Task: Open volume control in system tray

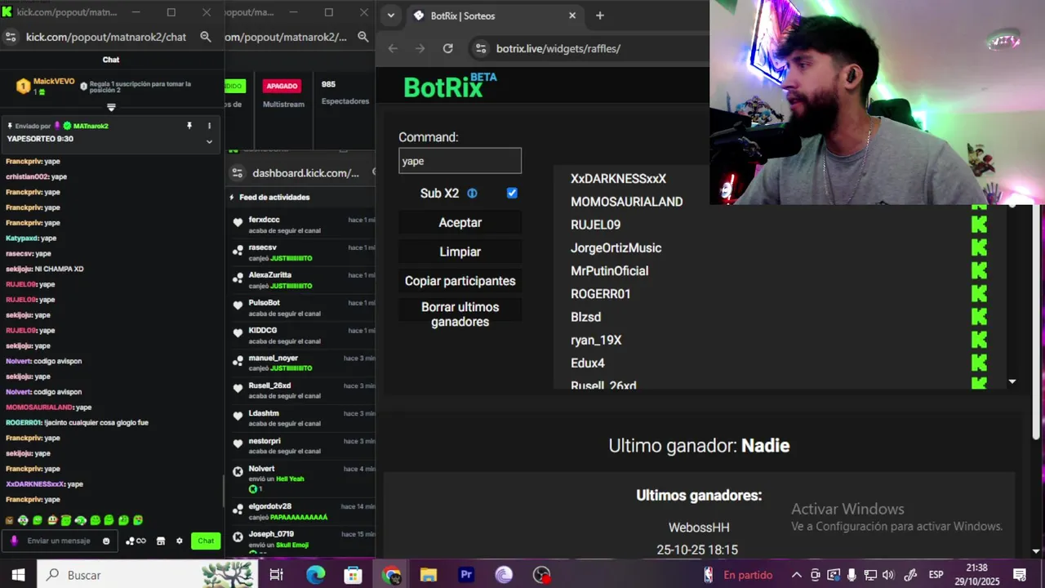Action: coord(888,575)
